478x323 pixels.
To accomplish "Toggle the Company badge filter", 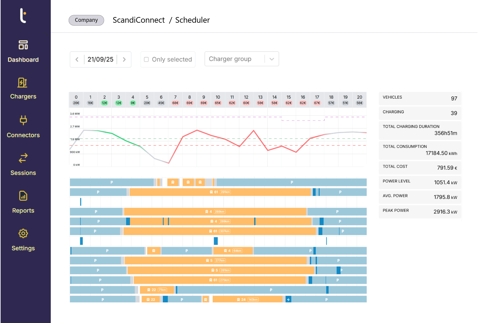I will 86,20.
